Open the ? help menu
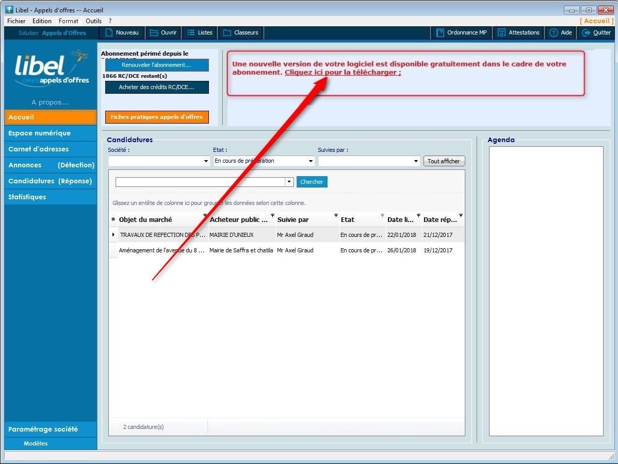The width and height of the screenshot is (618, 464). pyautogui.click(x=110, y=21)
